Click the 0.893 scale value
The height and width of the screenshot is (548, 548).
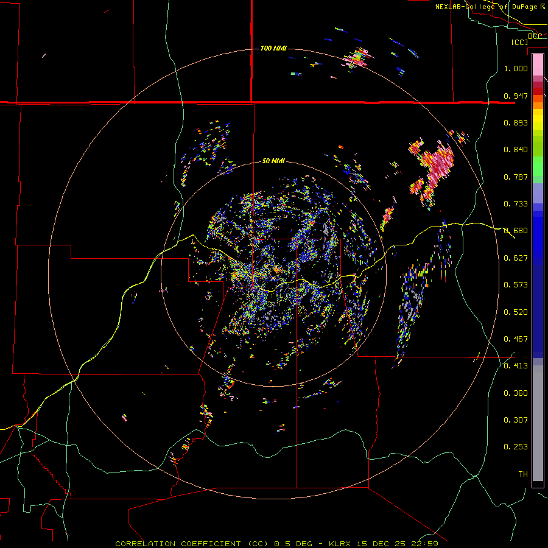pos(516,122)
